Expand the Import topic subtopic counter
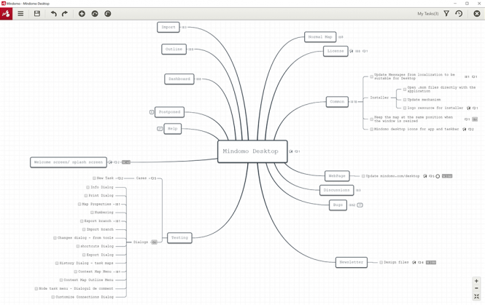 pos(184,28)
